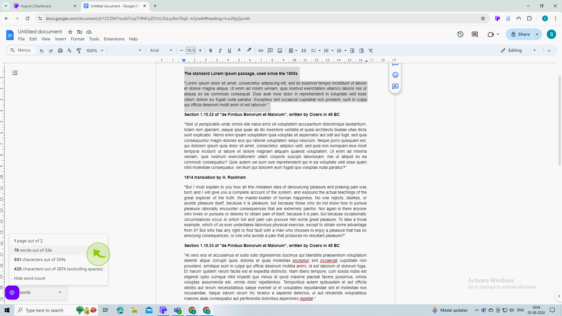This screenshot has height=316, width=562.
Task: Decrease indent of the paragraph
Action: point(352,51)
